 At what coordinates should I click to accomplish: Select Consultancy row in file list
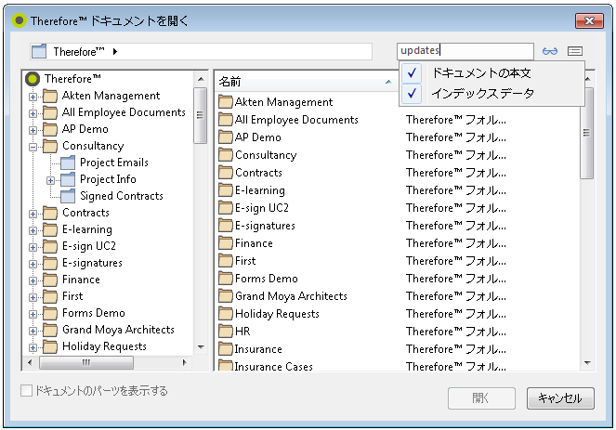click(266, 155)
